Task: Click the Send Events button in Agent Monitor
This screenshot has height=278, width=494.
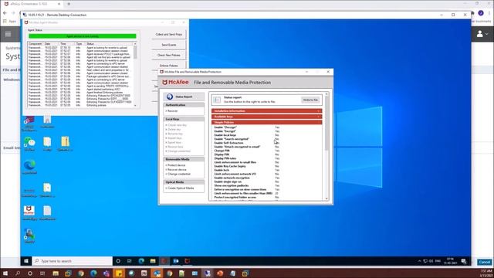Action: [169, 45]
